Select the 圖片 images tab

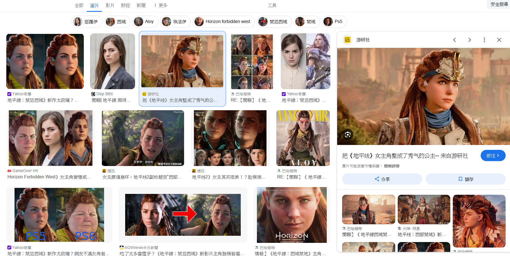click(94, 5)
